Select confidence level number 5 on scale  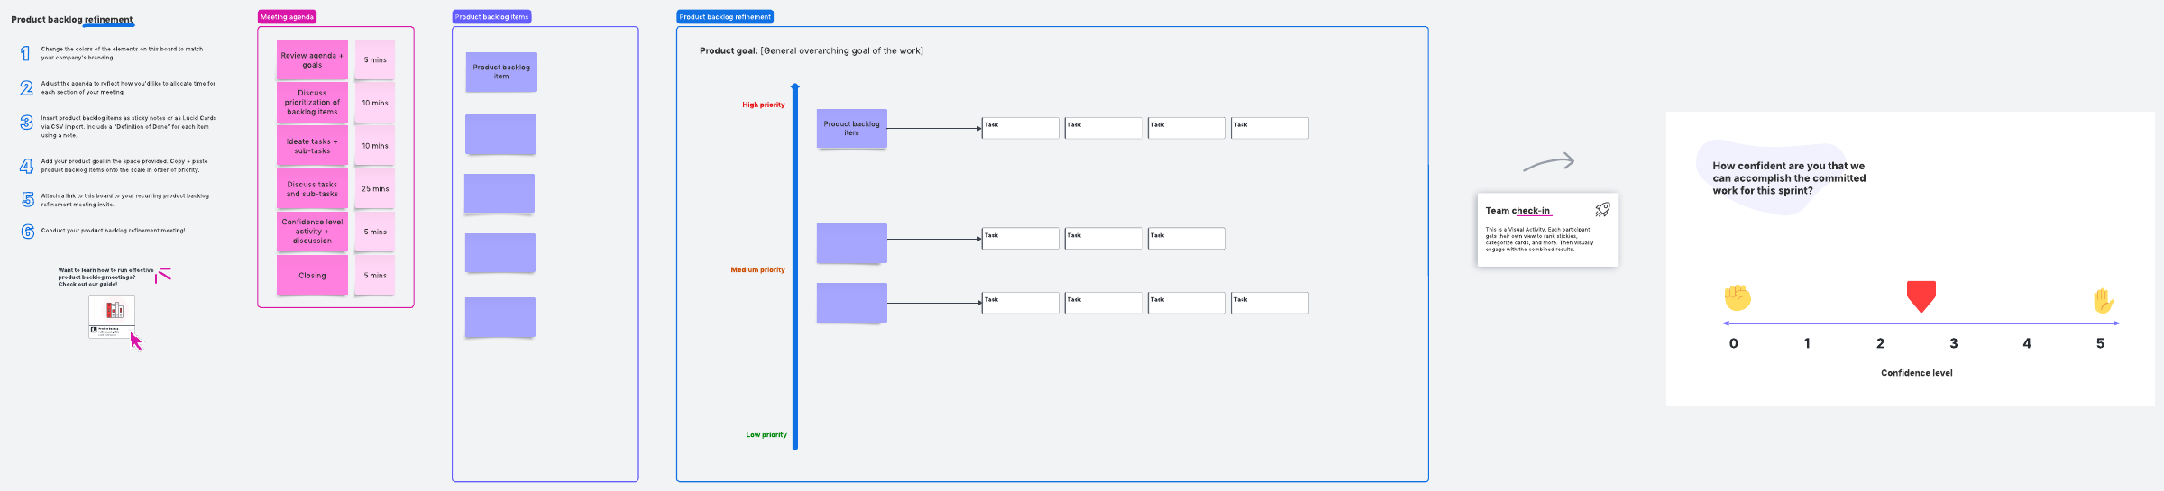click(2100, 343)
